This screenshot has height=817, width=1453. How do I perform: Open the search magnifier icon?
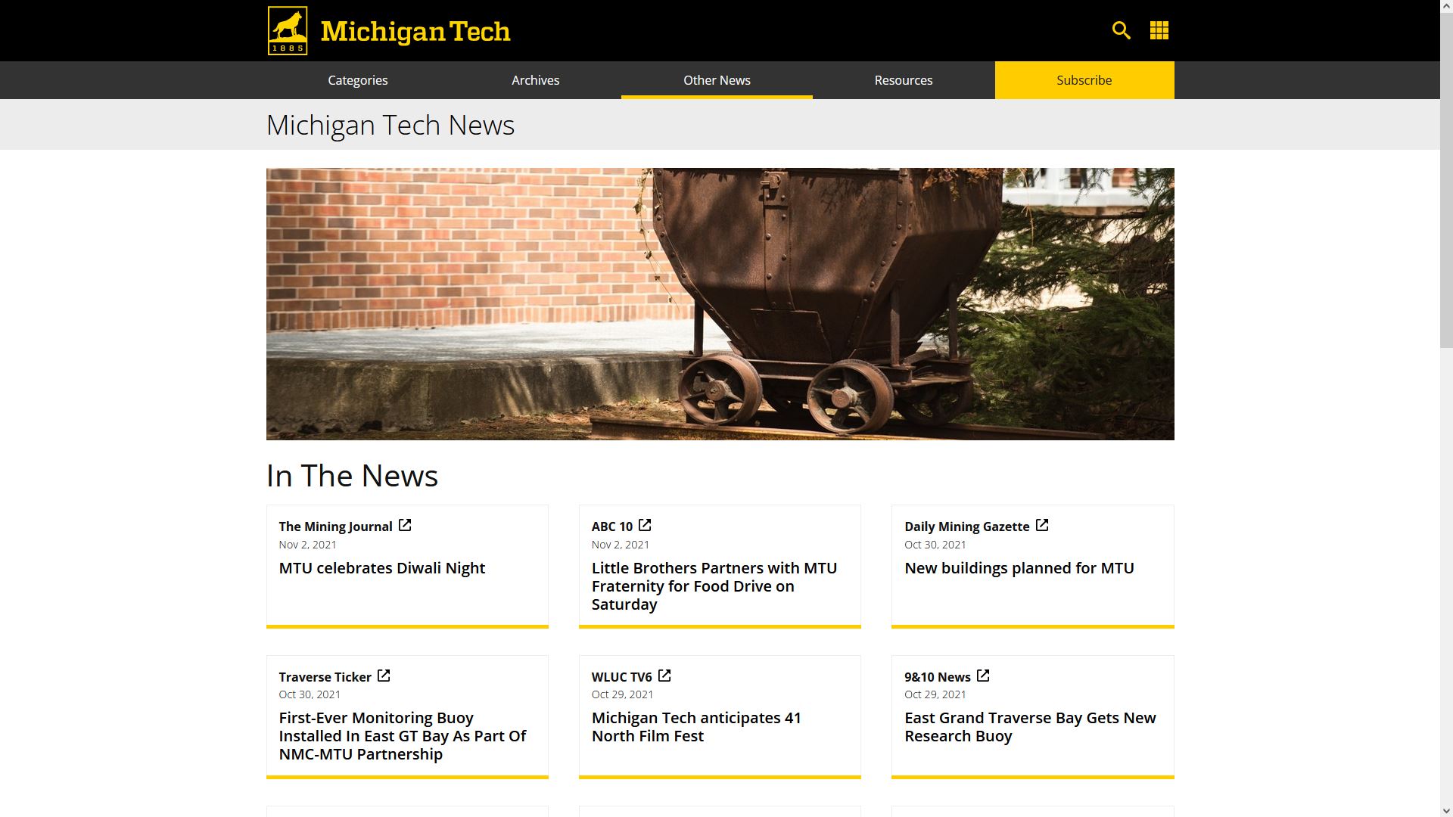pos(1121,30)
